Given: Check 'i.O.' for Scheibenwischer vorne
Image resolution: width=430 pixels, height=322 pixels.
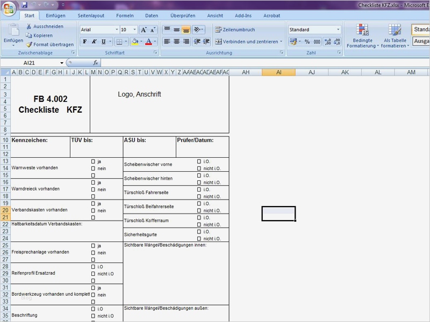Looking at the screenshot, I should 199,162.
